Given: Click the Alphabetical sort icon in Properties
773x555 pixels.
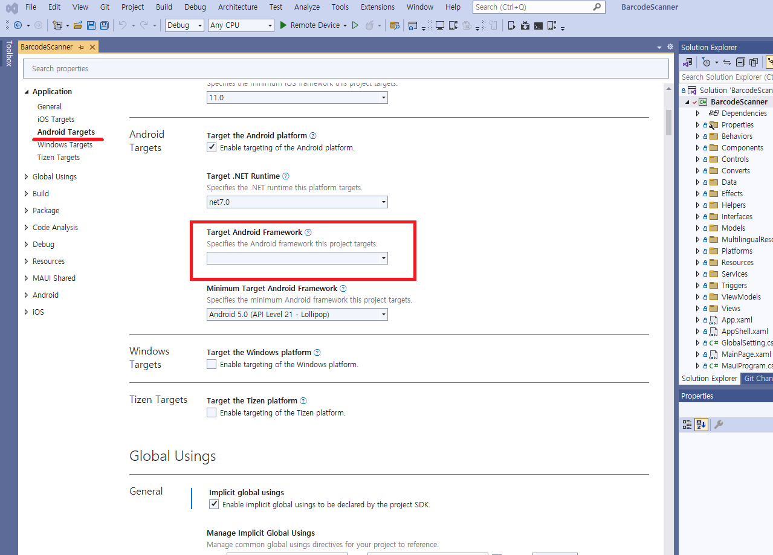Looking at the screenshot, I should (701, 425).
